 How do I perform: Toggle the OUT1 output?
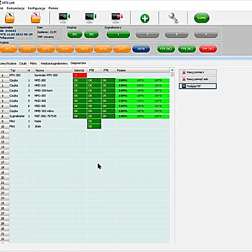(8, 49)
